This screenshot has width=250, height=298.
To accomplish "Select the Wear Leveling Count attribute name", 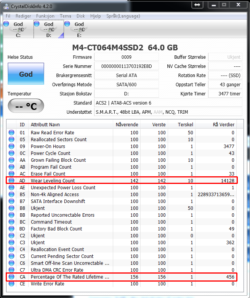I will pyautogui.click(x=53, y=180).
